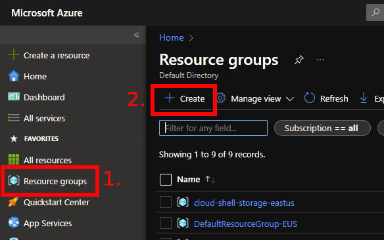Click the Export download arrow icon
The image size is (384, 240).
364,98
